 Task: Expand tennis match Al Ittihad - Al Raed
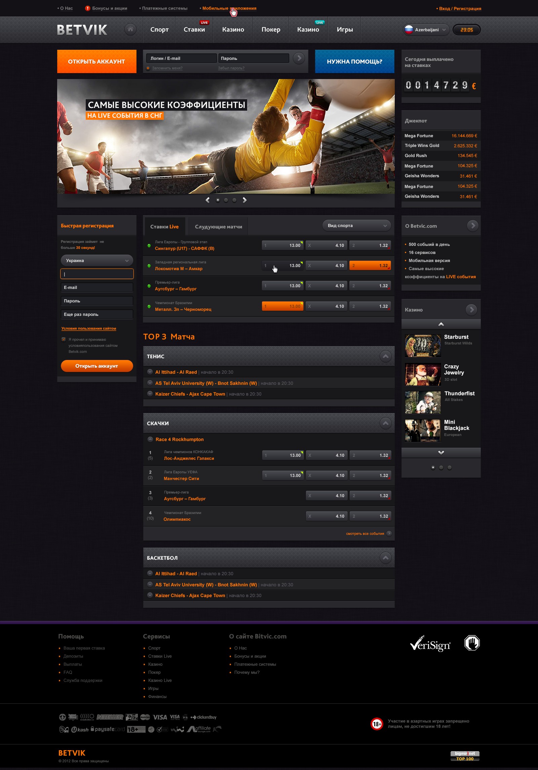coord(150,372)
